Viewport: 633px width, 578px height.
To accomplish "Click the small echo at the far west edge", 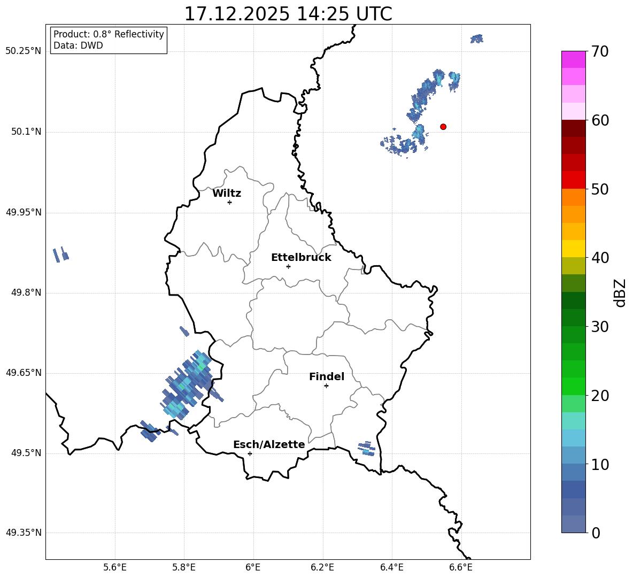I will pos(60,255).
